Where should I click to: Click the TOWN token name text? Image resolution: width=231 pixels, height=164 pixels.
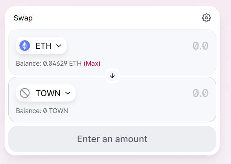pos(48,93)
